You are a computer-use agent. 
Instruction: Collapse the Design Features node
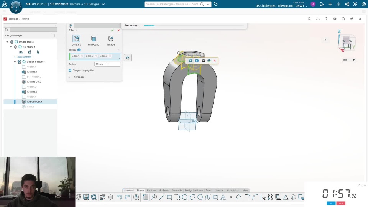(15, 62)
